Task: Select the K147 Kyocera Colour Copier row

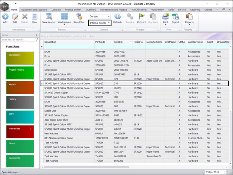Action: (x=67, y=138)
